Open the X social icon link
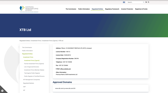Image resolution: width=168 pixels, height=93 pixels. [148, 2]
